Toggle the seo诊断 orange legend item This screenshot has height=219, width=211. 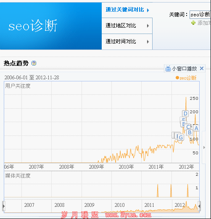tap(186, 78)
